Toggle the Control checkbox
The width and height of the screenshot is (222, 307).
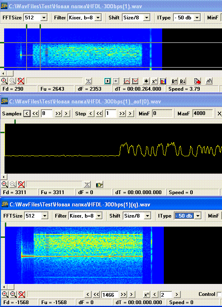pos(220,294)
